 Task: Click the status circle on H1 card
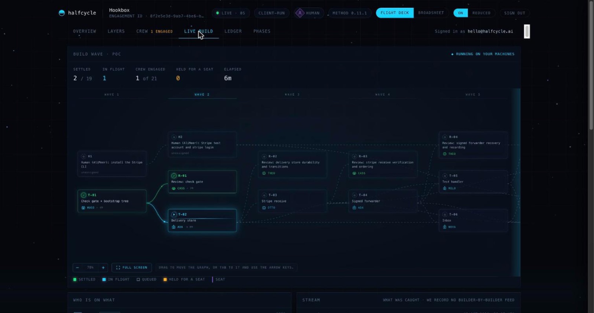(84, 156)
